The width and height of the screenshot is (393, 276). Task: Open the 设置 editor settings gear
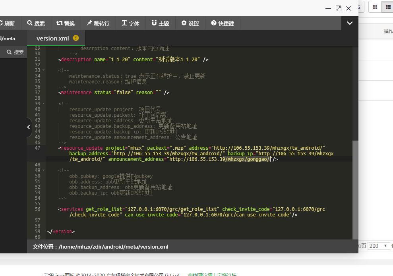[190, 23]
